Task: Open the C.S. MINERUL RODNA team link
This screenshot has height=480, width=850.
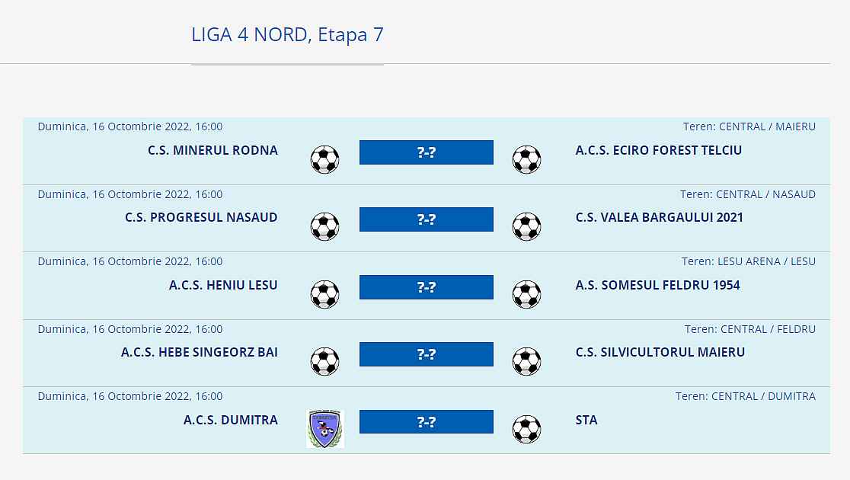Action: (x=212, y=150)
